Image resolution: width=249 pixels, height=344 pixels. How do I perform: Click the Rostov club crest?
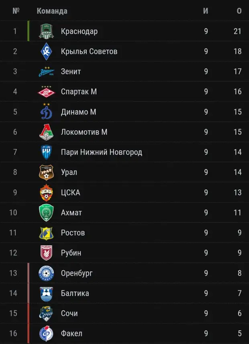[46, 233]
